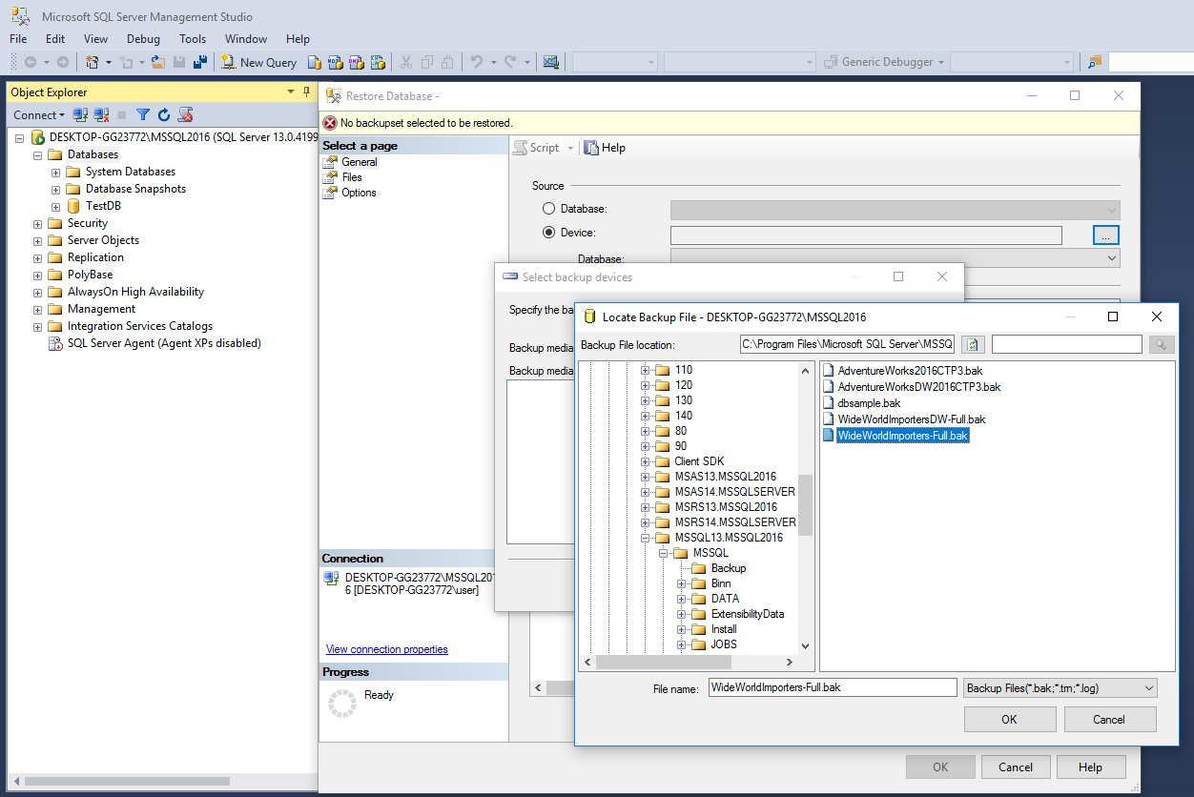Switch to the Options page in Restore Database
The image size is (1194, 797).
coord(359,193)
